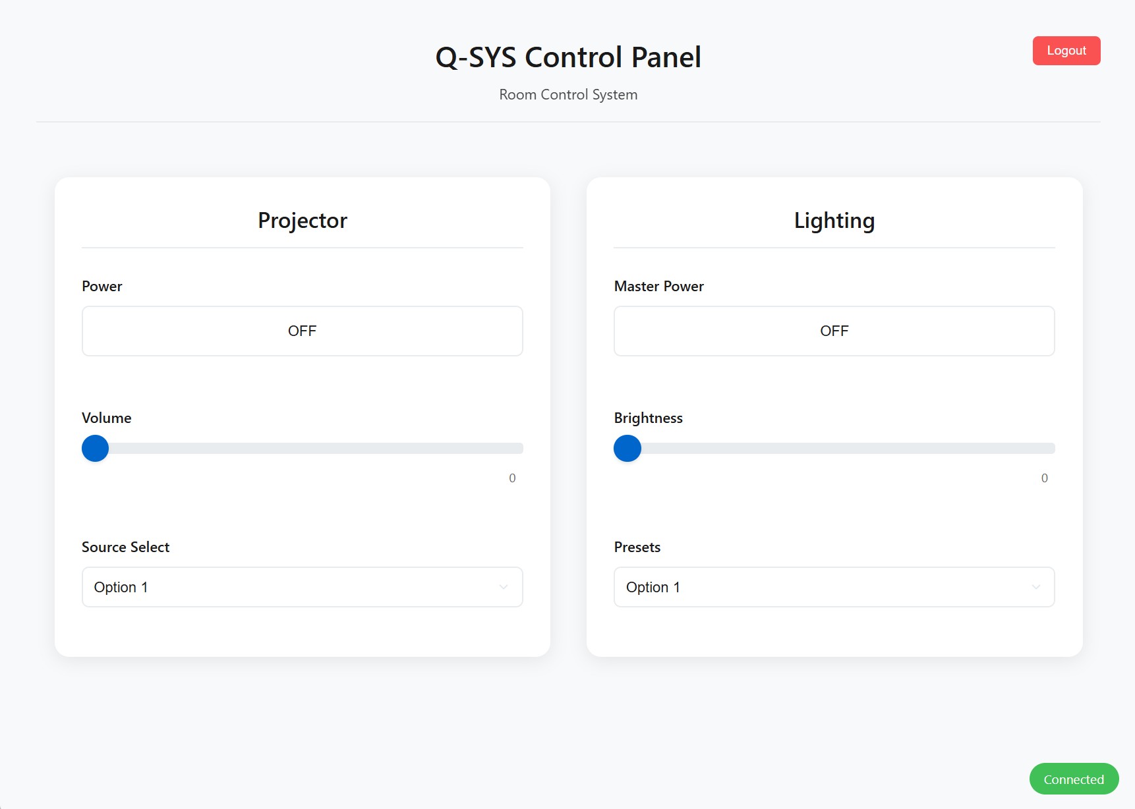The height and width of the screenshot is (809, 1135).
Task: Toggle the Lighting Master Power button
Action: [x=834, y=331]
